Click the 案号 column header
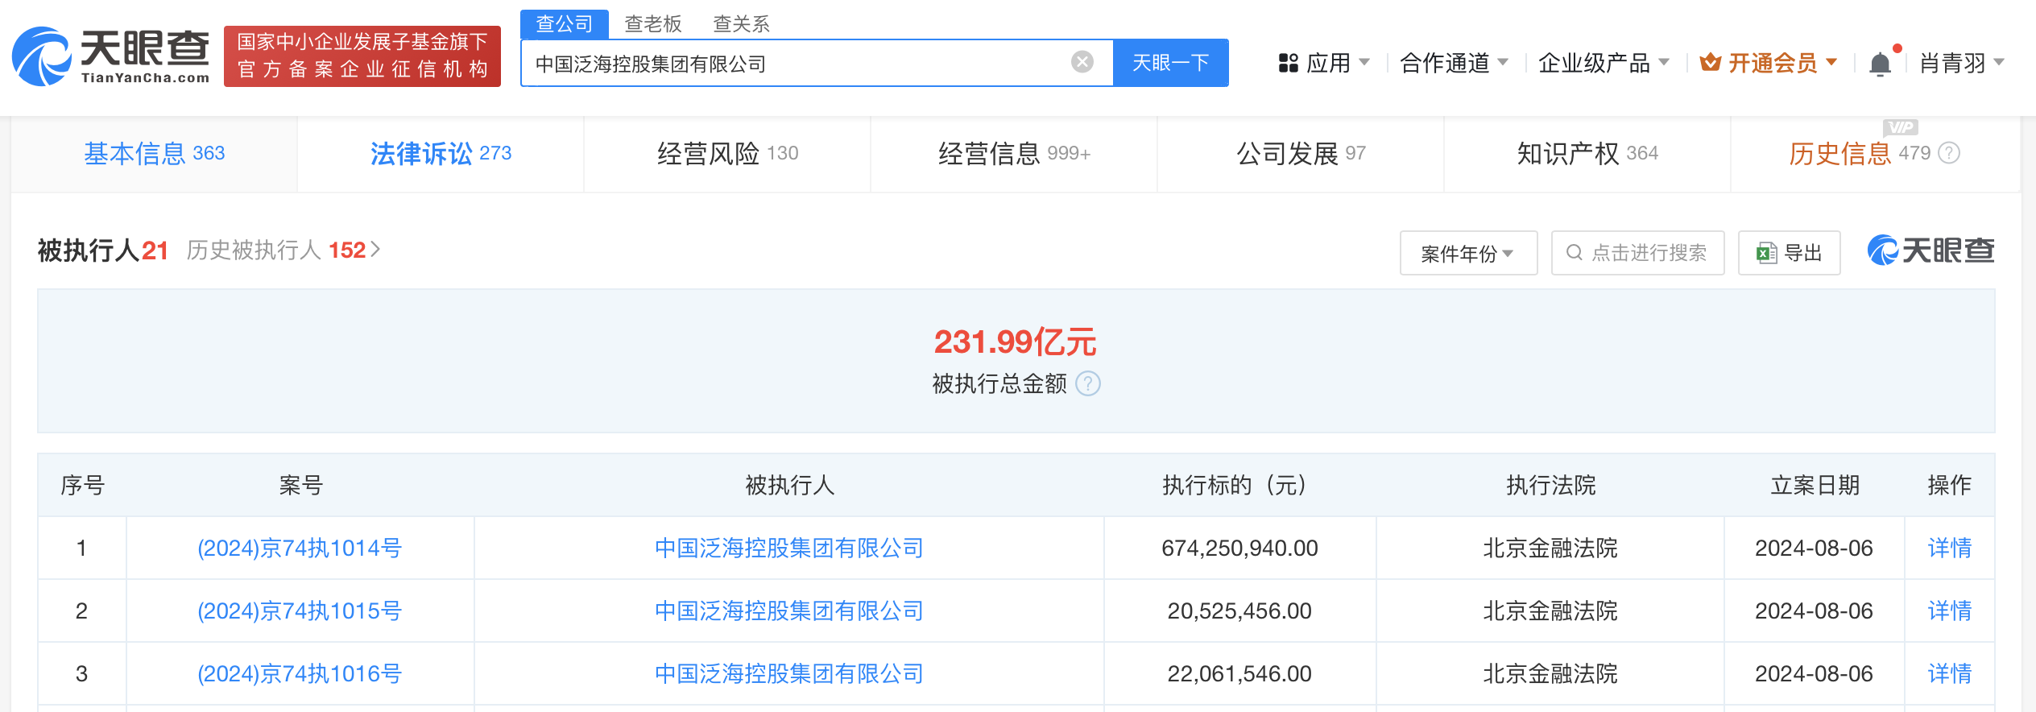Image resolution: width=2036 pixels, height=712 pixels. tap(300, 485)
